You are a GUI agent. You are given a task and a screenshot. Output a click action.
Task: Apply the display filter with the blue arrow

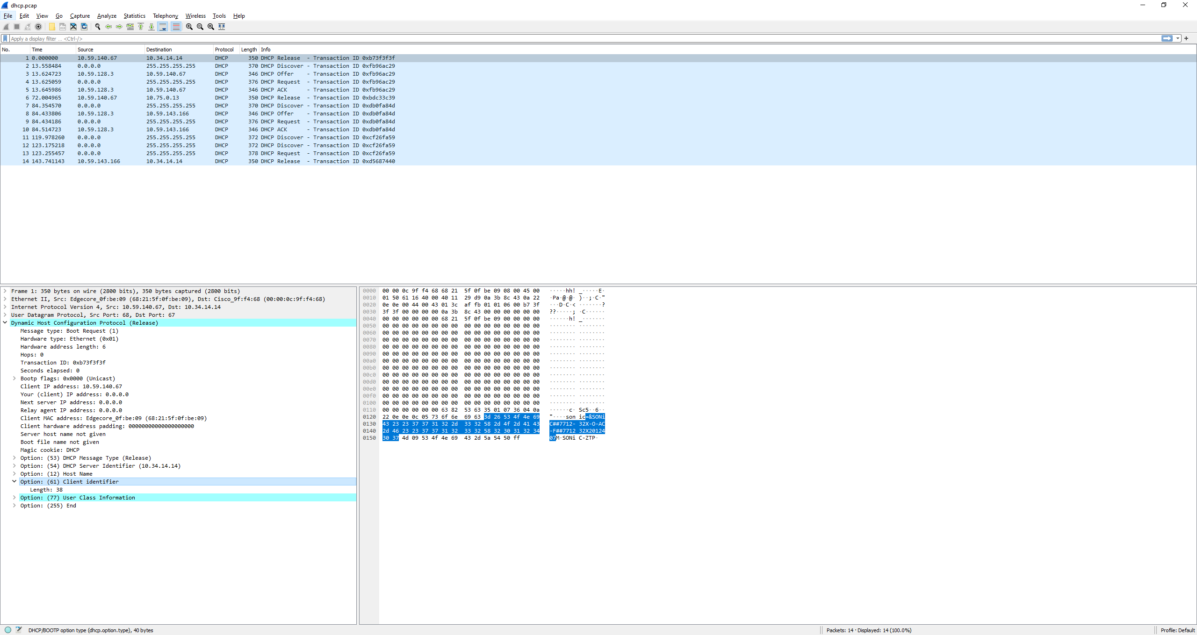click(1167, 38)
